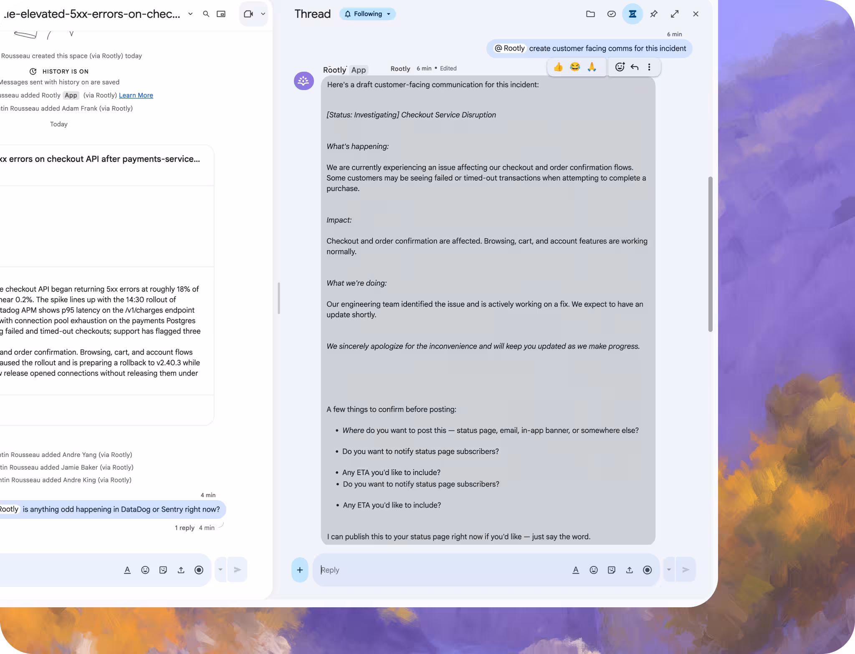Click the italic status line 'Checkout Service Disruption'
Viewport: 855px width, 654px height.
(x=411, y=115)
